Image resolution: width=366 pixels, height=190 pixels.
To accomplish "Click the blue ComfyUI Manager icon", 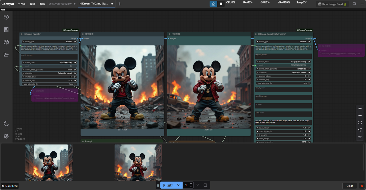I will tap(213, 4).
